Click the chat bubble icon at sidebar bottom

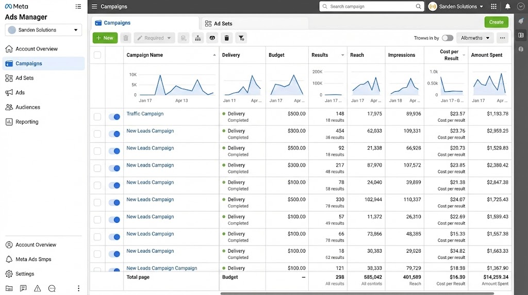pyautogui.click(x=52, y=288)
